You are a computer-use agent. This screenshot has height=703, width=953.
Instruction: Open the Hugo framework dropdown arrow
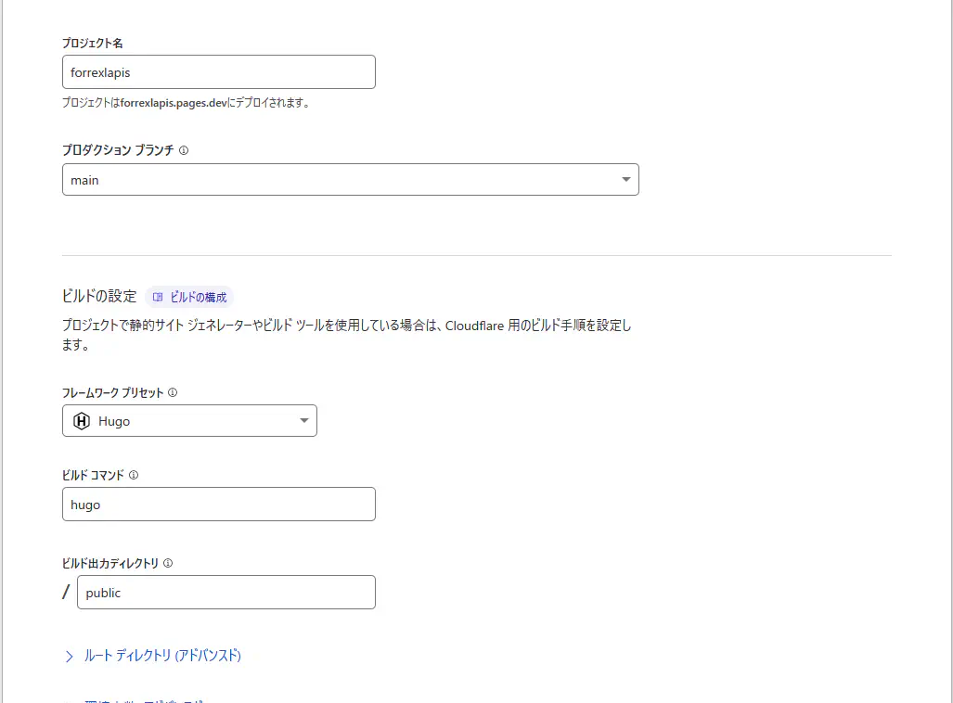[304, 421]
